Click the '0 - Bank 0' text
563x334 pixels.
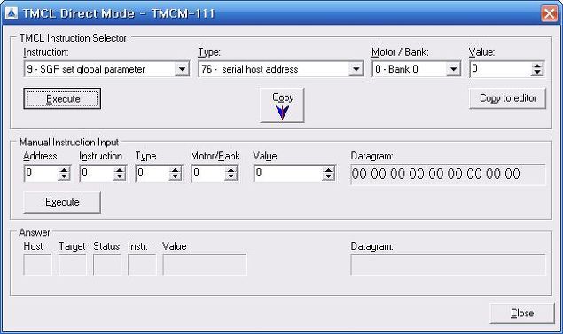396,69
